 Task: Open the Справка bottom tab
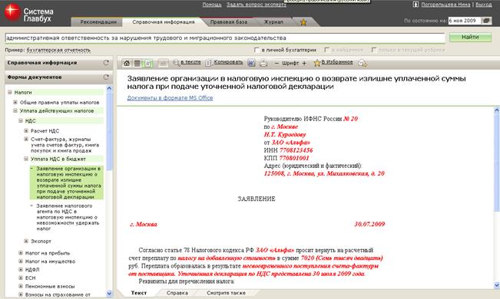[177, 293]
